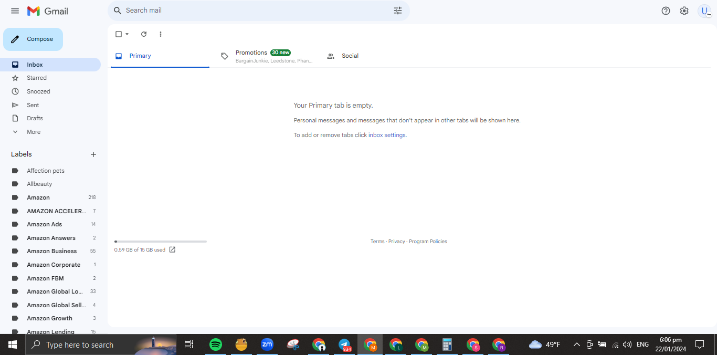Open the weather widget showing 49°F
This screenshot has height=355, width=717.
(544, 345)
